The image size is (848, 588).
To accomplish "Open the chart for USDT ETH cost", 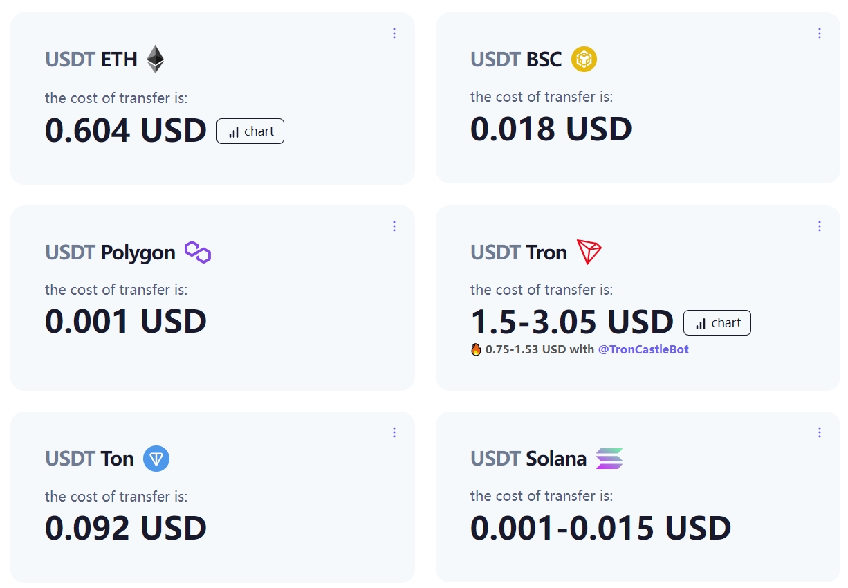I will (250, 131).
